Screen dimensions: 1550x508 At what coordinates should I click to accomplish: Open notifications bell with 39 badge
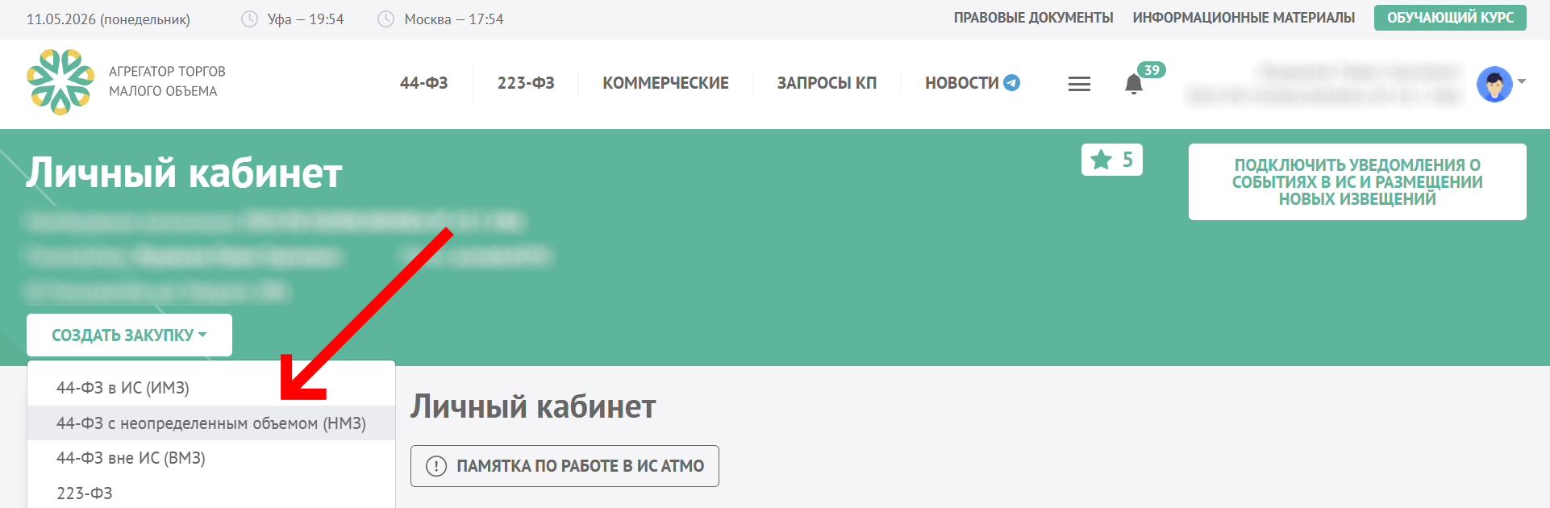coord(1134,83)
